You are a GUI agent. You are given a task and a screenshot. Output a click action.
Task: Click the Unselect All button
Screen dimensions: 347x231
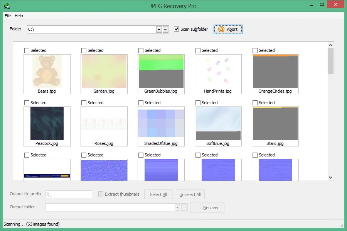click(190, 194)
